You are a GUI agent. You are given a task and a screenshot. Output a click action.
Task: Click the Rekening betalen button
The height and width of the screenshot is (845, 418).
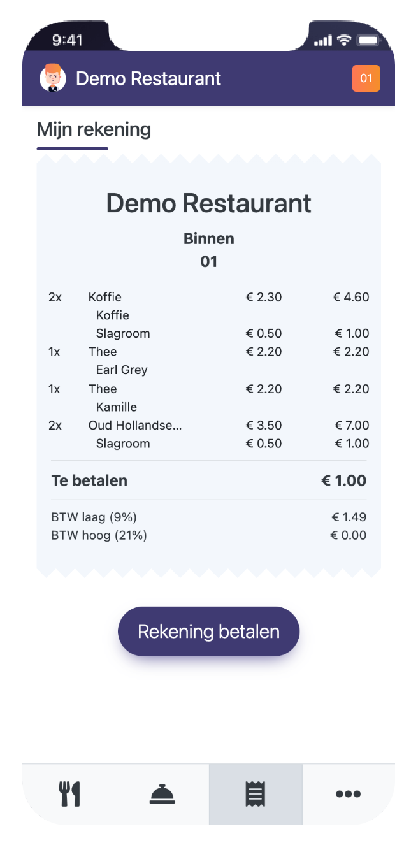[209, 632]
